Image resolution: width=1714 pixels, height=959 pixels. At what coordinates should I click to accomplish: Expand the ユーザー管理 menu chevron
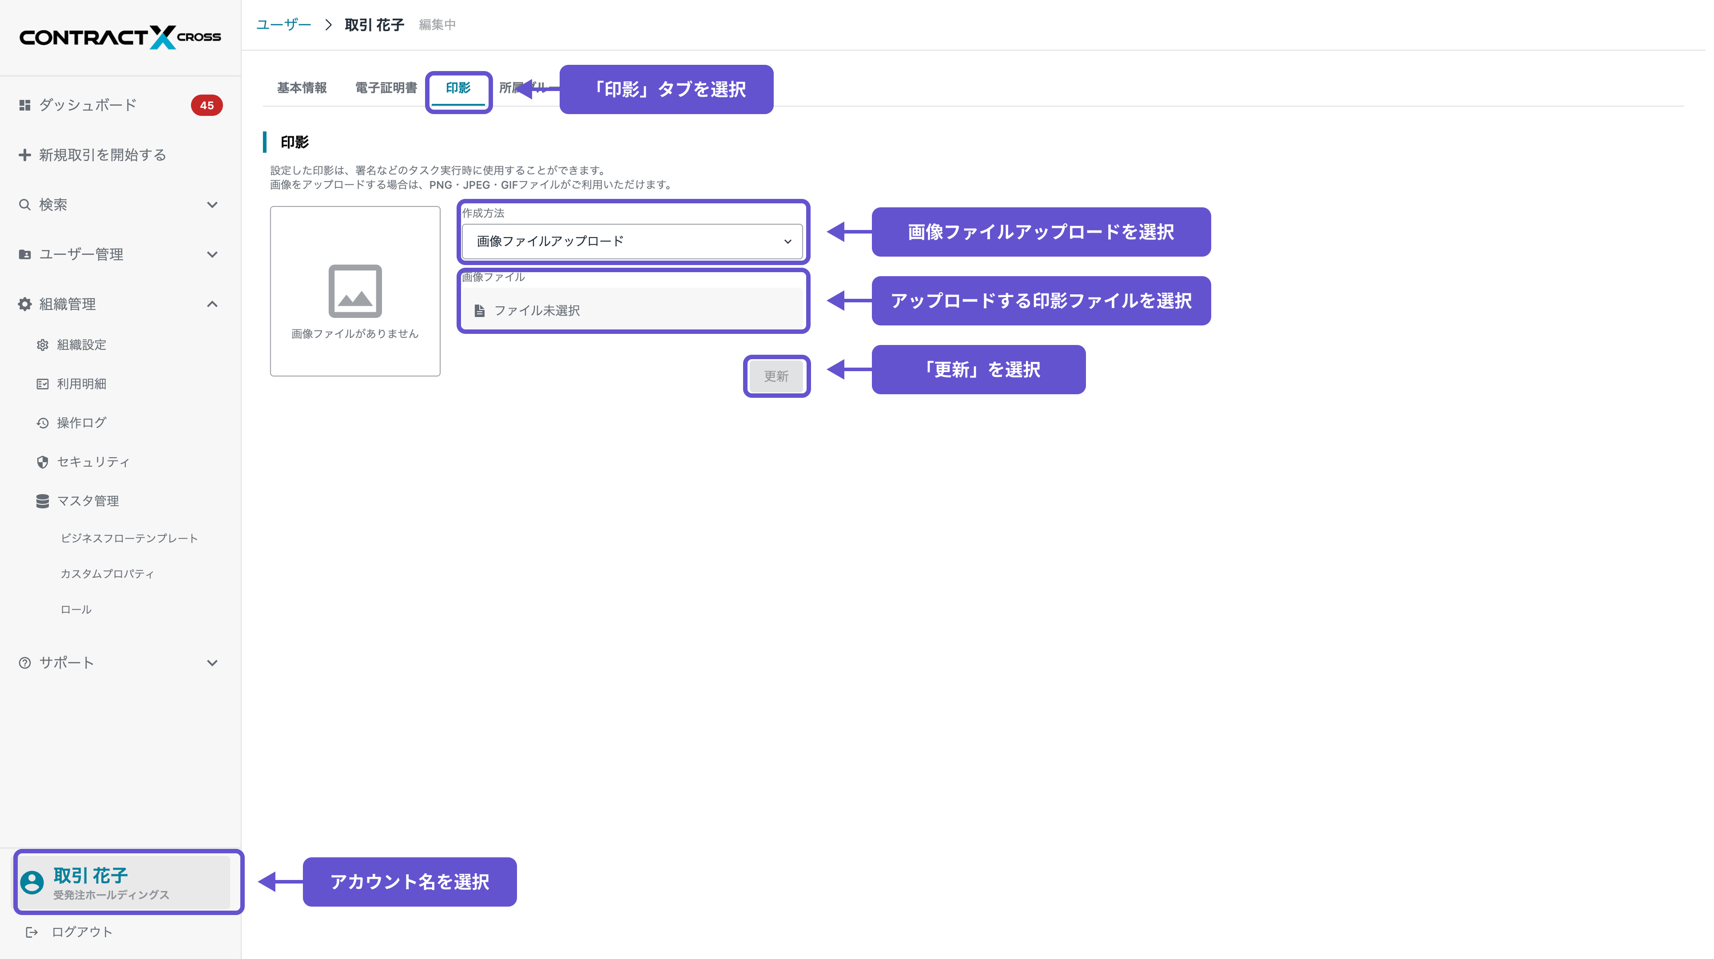pyautogui.click(x=212, y=254)
